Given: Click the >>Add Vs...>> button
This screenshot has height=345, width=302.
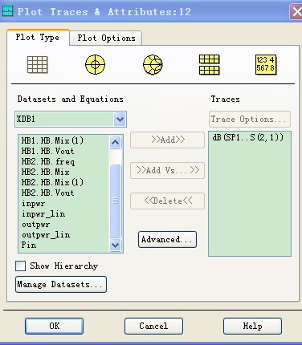Looking at the screenshot, I should [168, 170].
